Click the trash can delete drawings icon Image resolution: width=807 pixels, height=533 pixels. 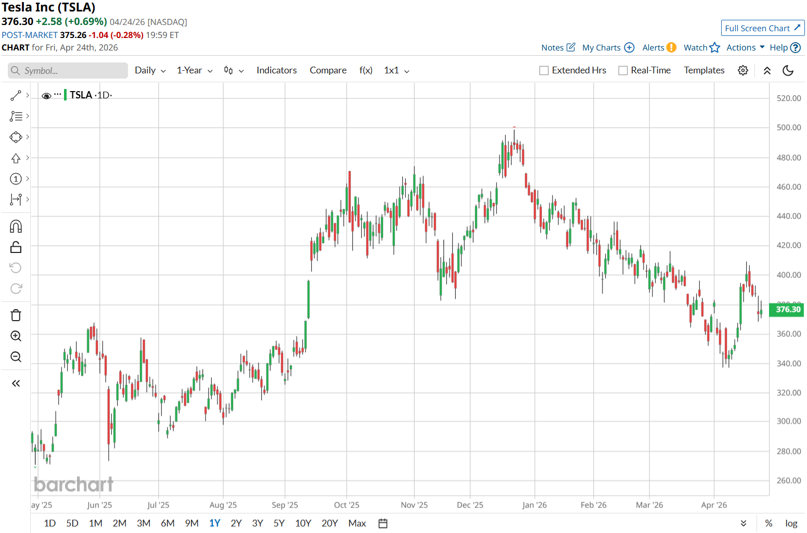16,315
